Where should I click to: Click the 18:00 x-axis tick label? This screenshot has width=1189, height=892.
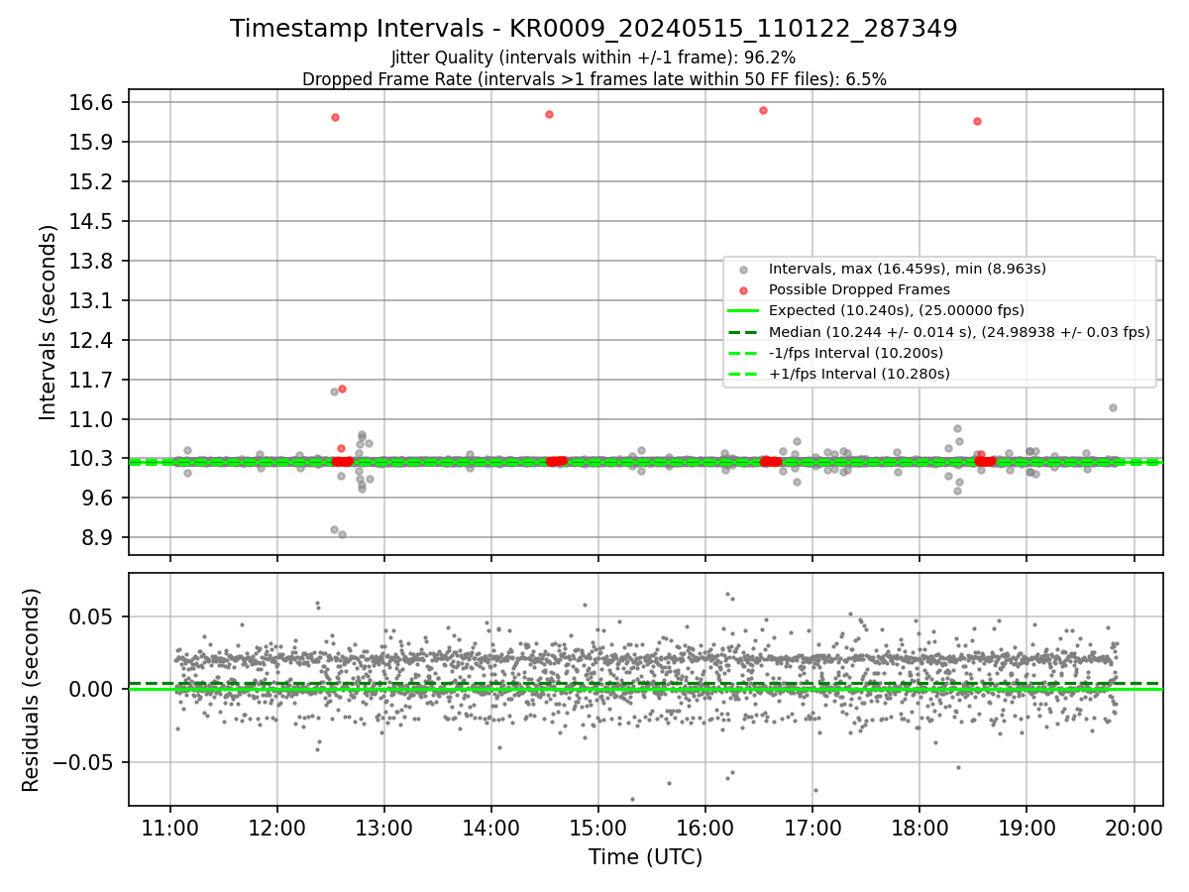[919, 827]
